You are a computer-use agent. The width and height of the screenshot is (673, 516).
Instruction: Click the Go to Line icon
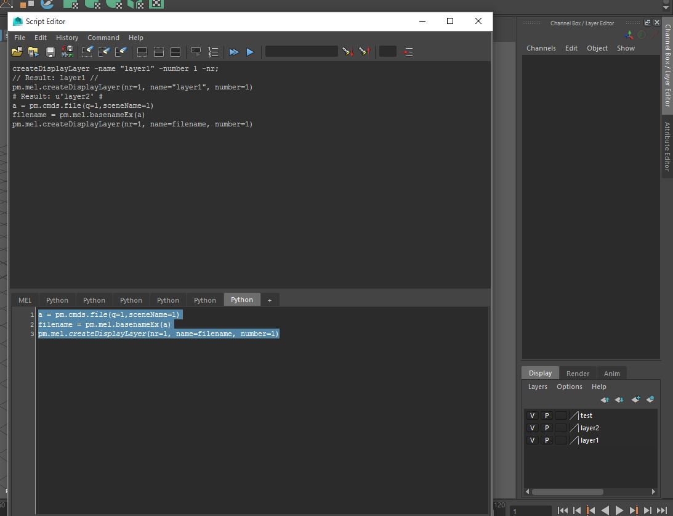[x=408, y=52]
